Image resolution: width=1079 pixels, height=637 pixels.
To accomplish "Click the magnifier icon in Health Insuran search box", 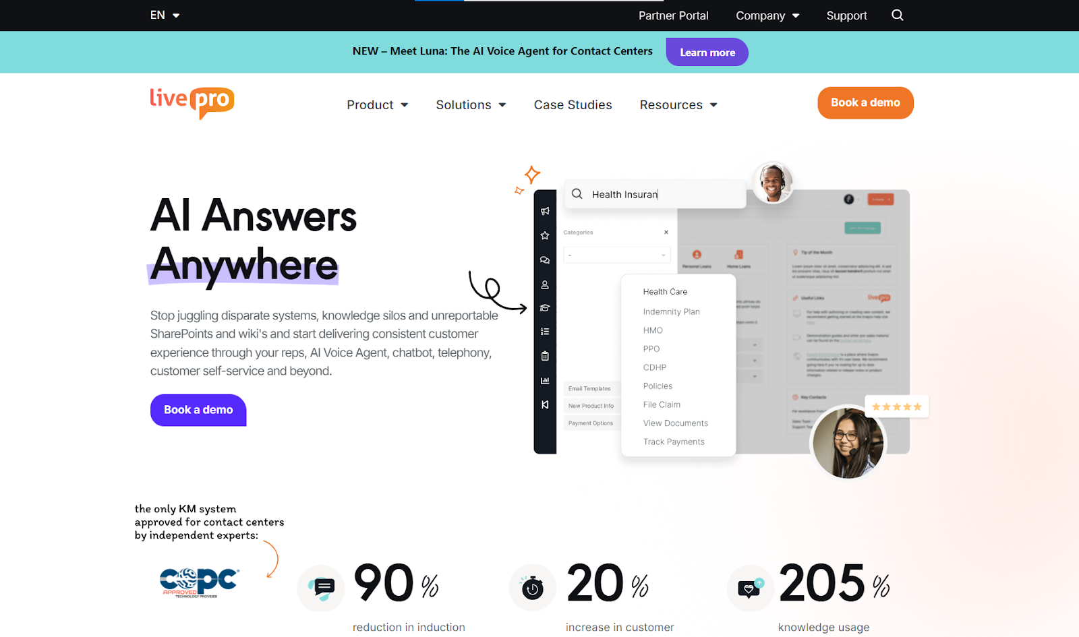I will pos(577,194).
